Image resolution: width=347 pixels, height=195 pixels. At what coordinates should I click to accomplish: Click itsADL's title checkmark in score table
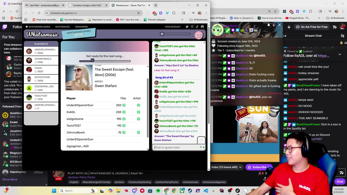click(x=124, y=112)
